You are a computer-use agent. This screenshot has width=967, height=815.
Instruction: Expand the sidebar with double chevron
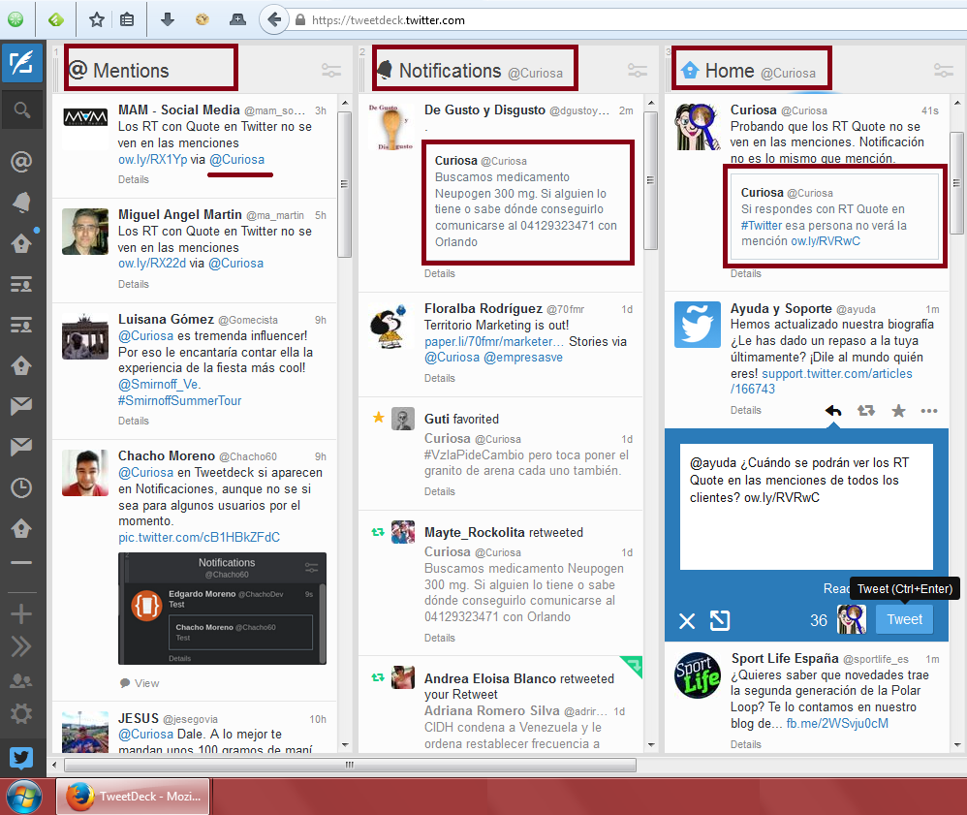pyautogui.click(x=21, y=646)
